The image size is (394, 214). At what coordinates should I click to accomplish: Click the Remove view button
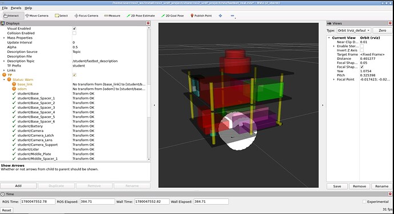point(359,186)
